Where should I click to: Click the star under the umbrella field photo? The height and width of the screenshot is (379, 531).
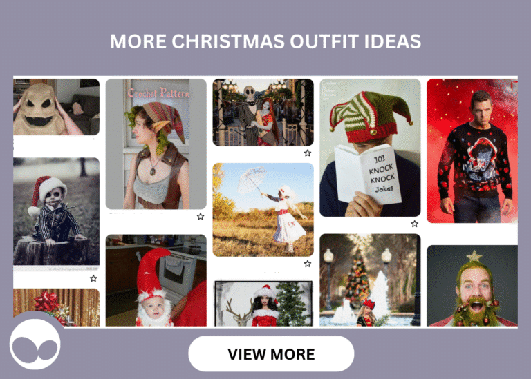(308, 264)
